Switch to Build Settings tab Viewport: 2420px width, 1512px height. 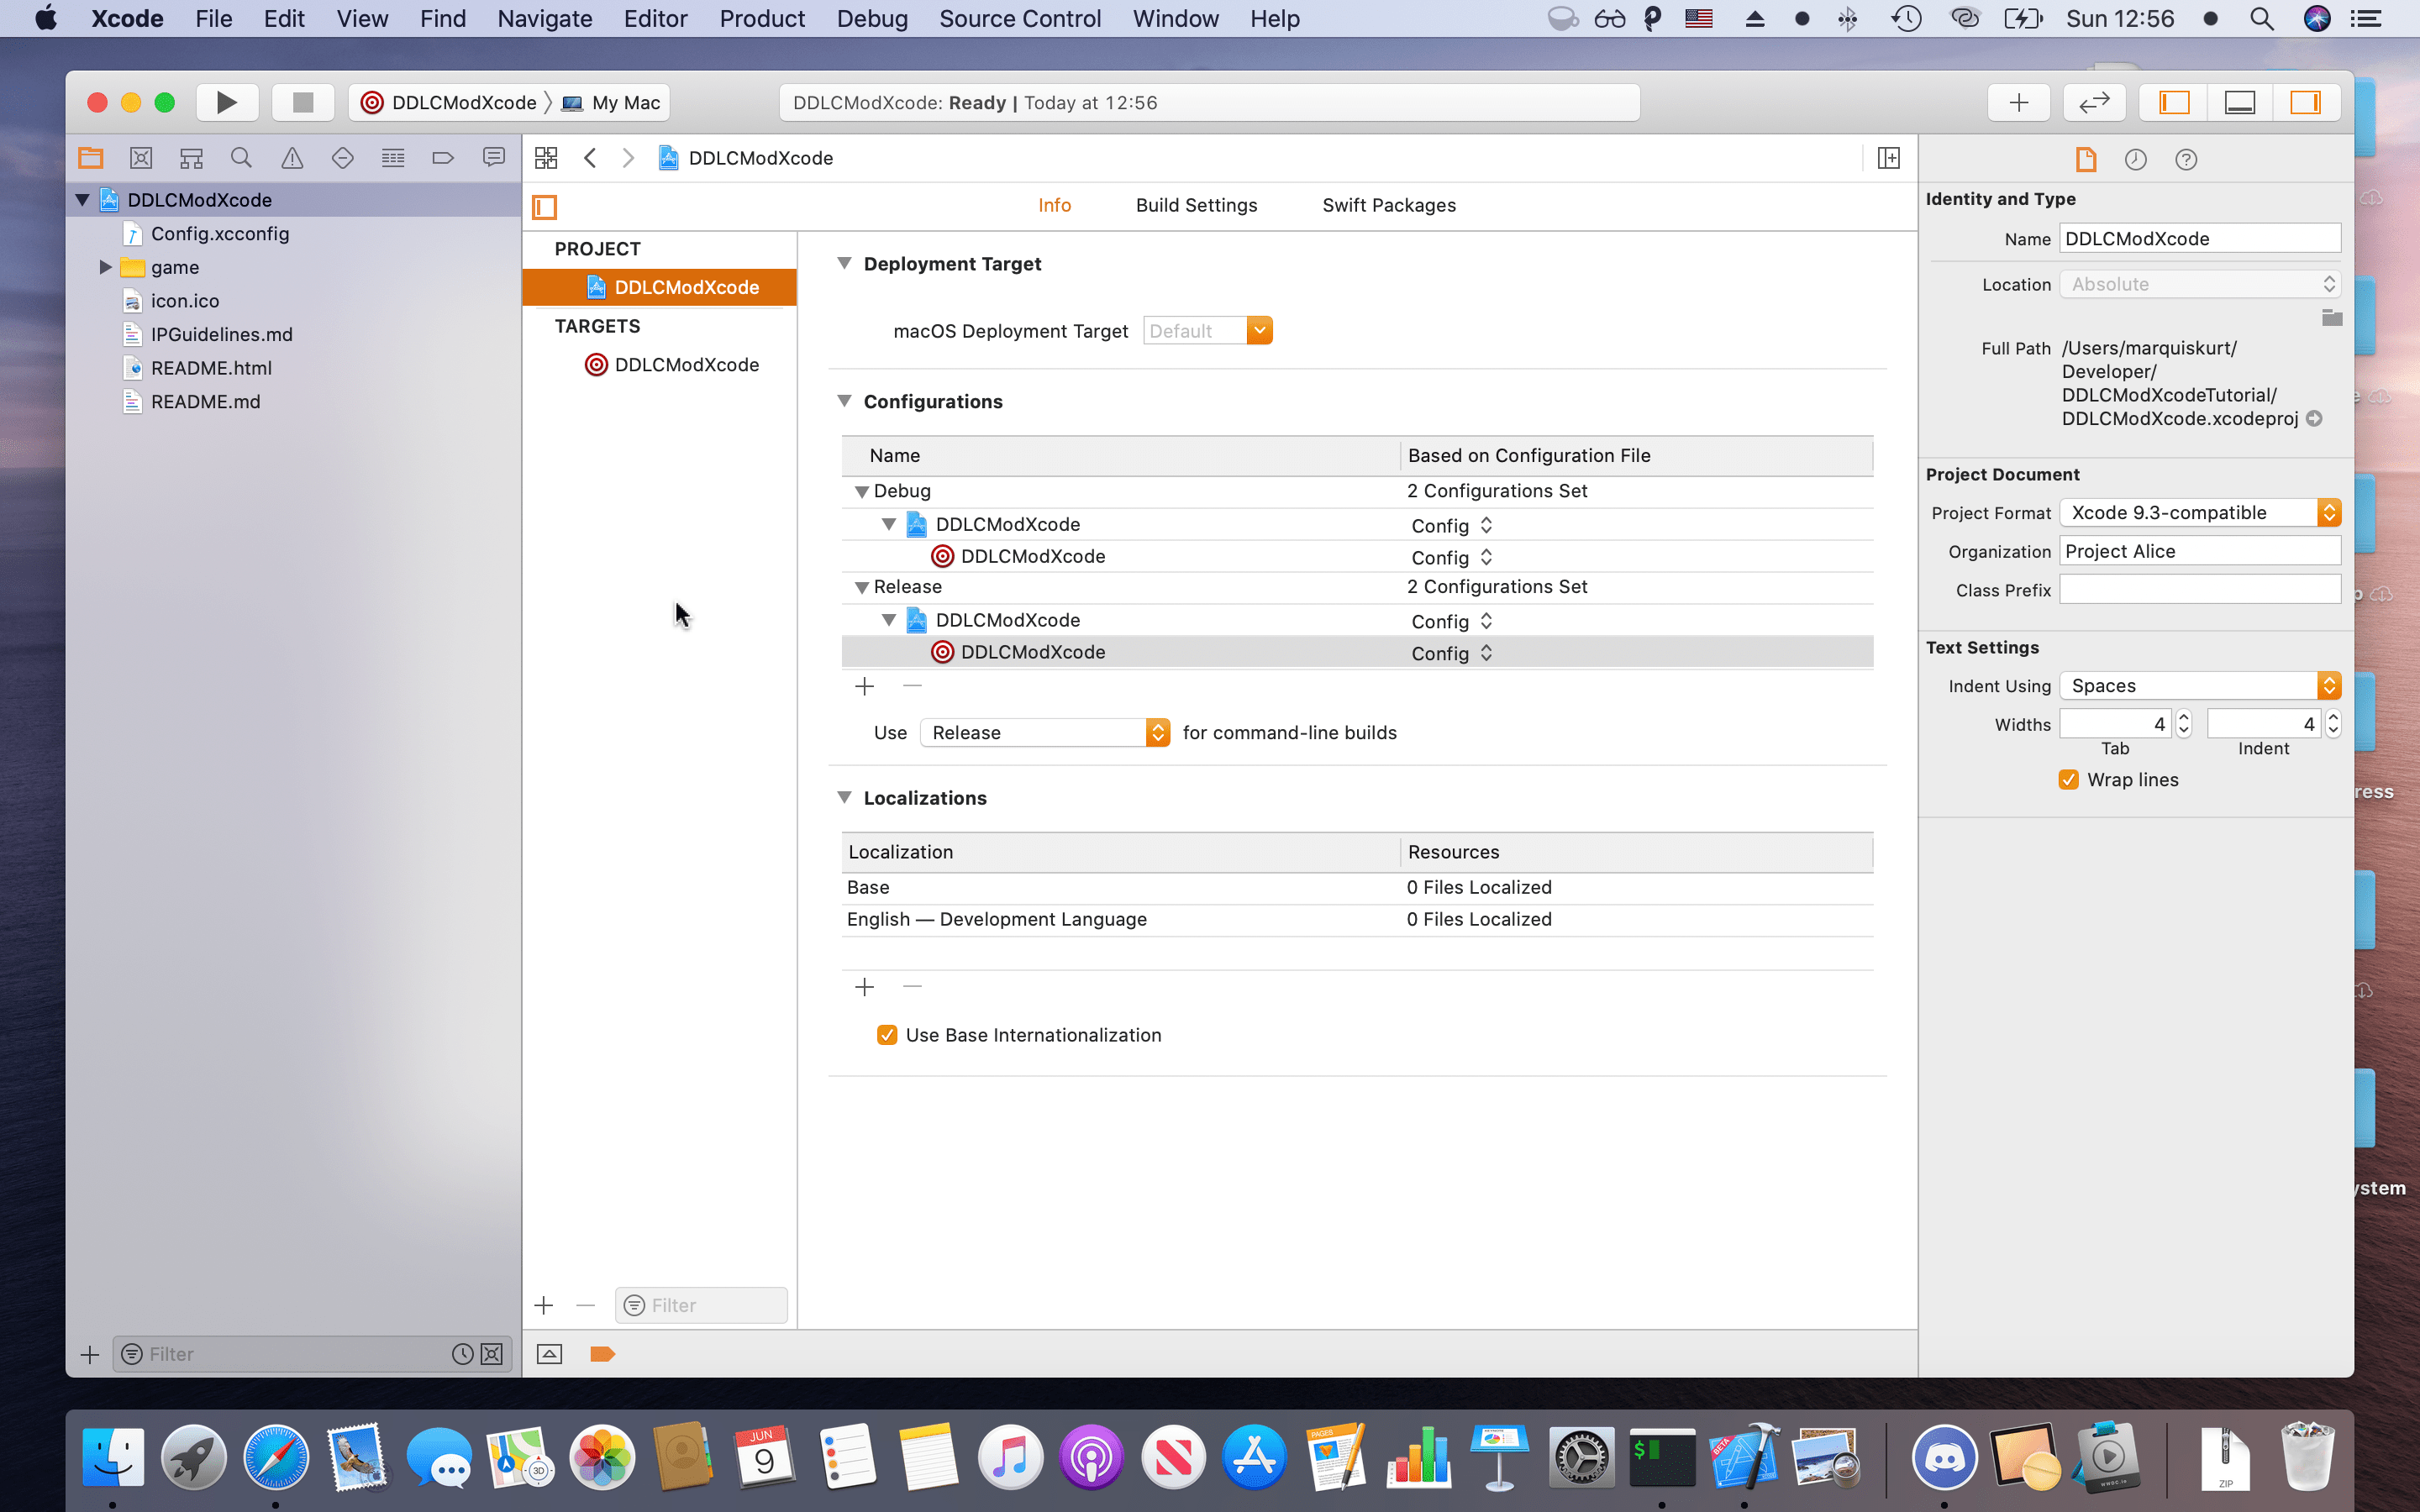coord(1196,205)
